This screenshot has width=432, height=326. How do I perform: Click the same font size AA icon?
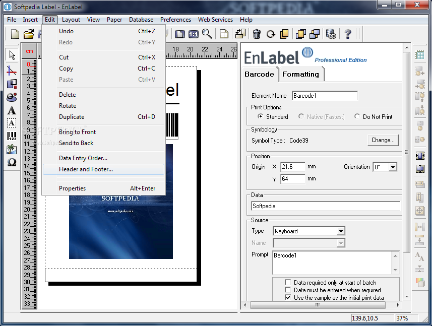(419, 256)
